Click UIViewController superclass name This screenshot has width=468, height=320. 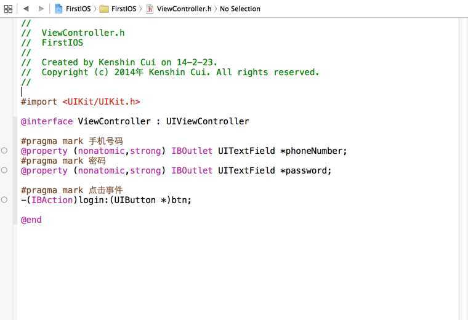pos(208,121)
